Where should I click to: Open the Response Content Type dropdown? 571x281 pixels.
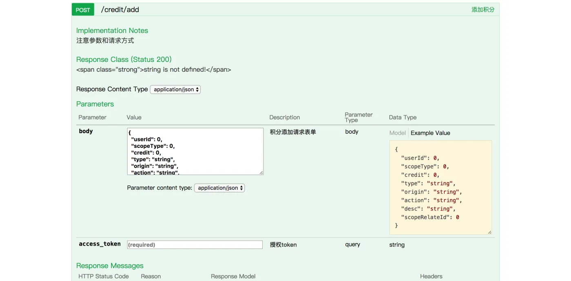[175, 90]
